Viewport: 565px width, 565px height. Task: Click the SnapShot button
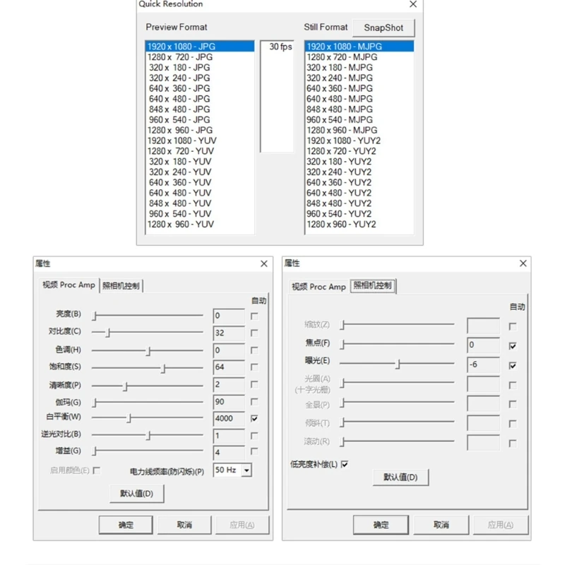pos(383,28)
